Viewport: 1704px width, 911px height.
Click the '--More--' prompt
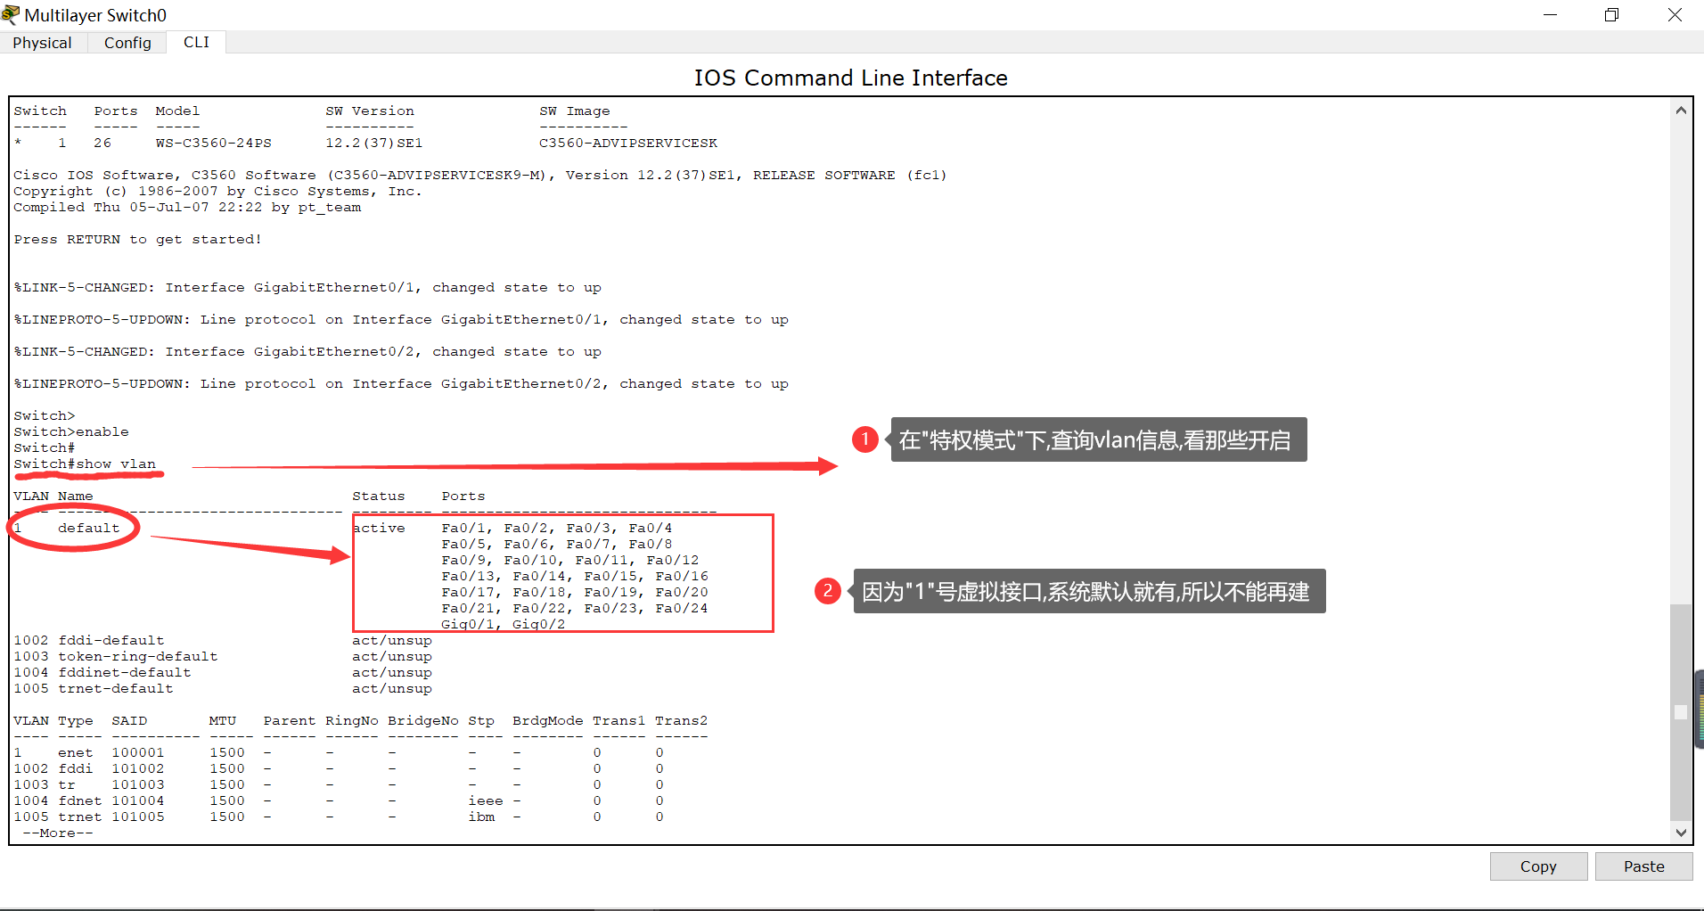click(x=58, y=833)
